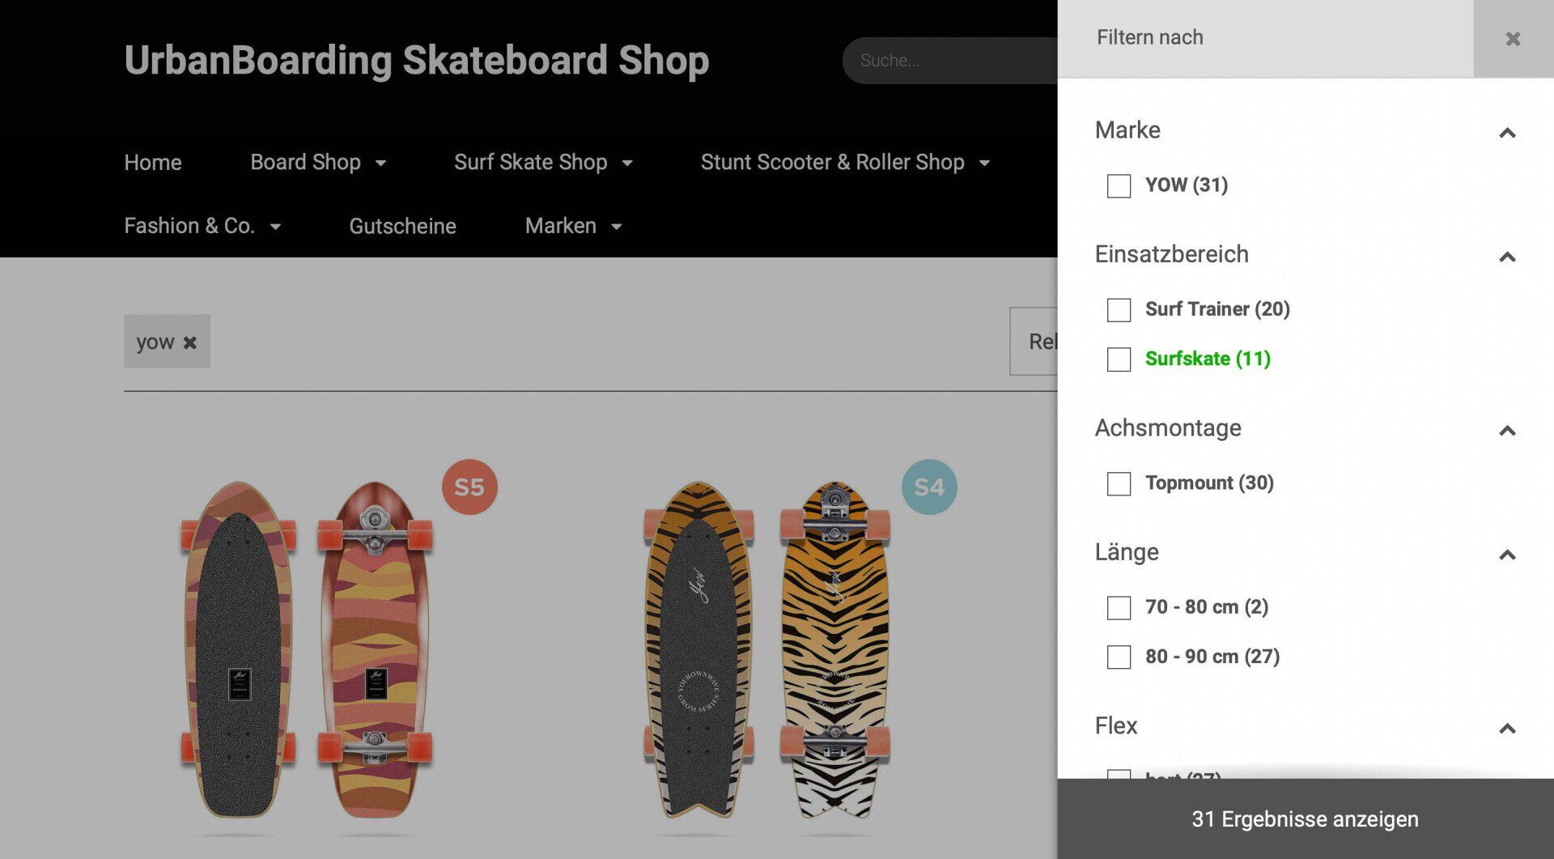Close the filter panel with the X

point(1512,39)
